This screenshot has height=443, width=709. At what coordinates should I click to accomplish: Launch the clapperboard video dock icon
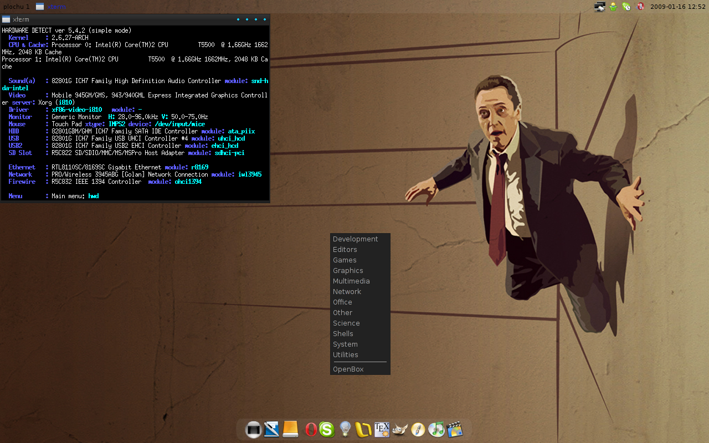pos(455,429)
